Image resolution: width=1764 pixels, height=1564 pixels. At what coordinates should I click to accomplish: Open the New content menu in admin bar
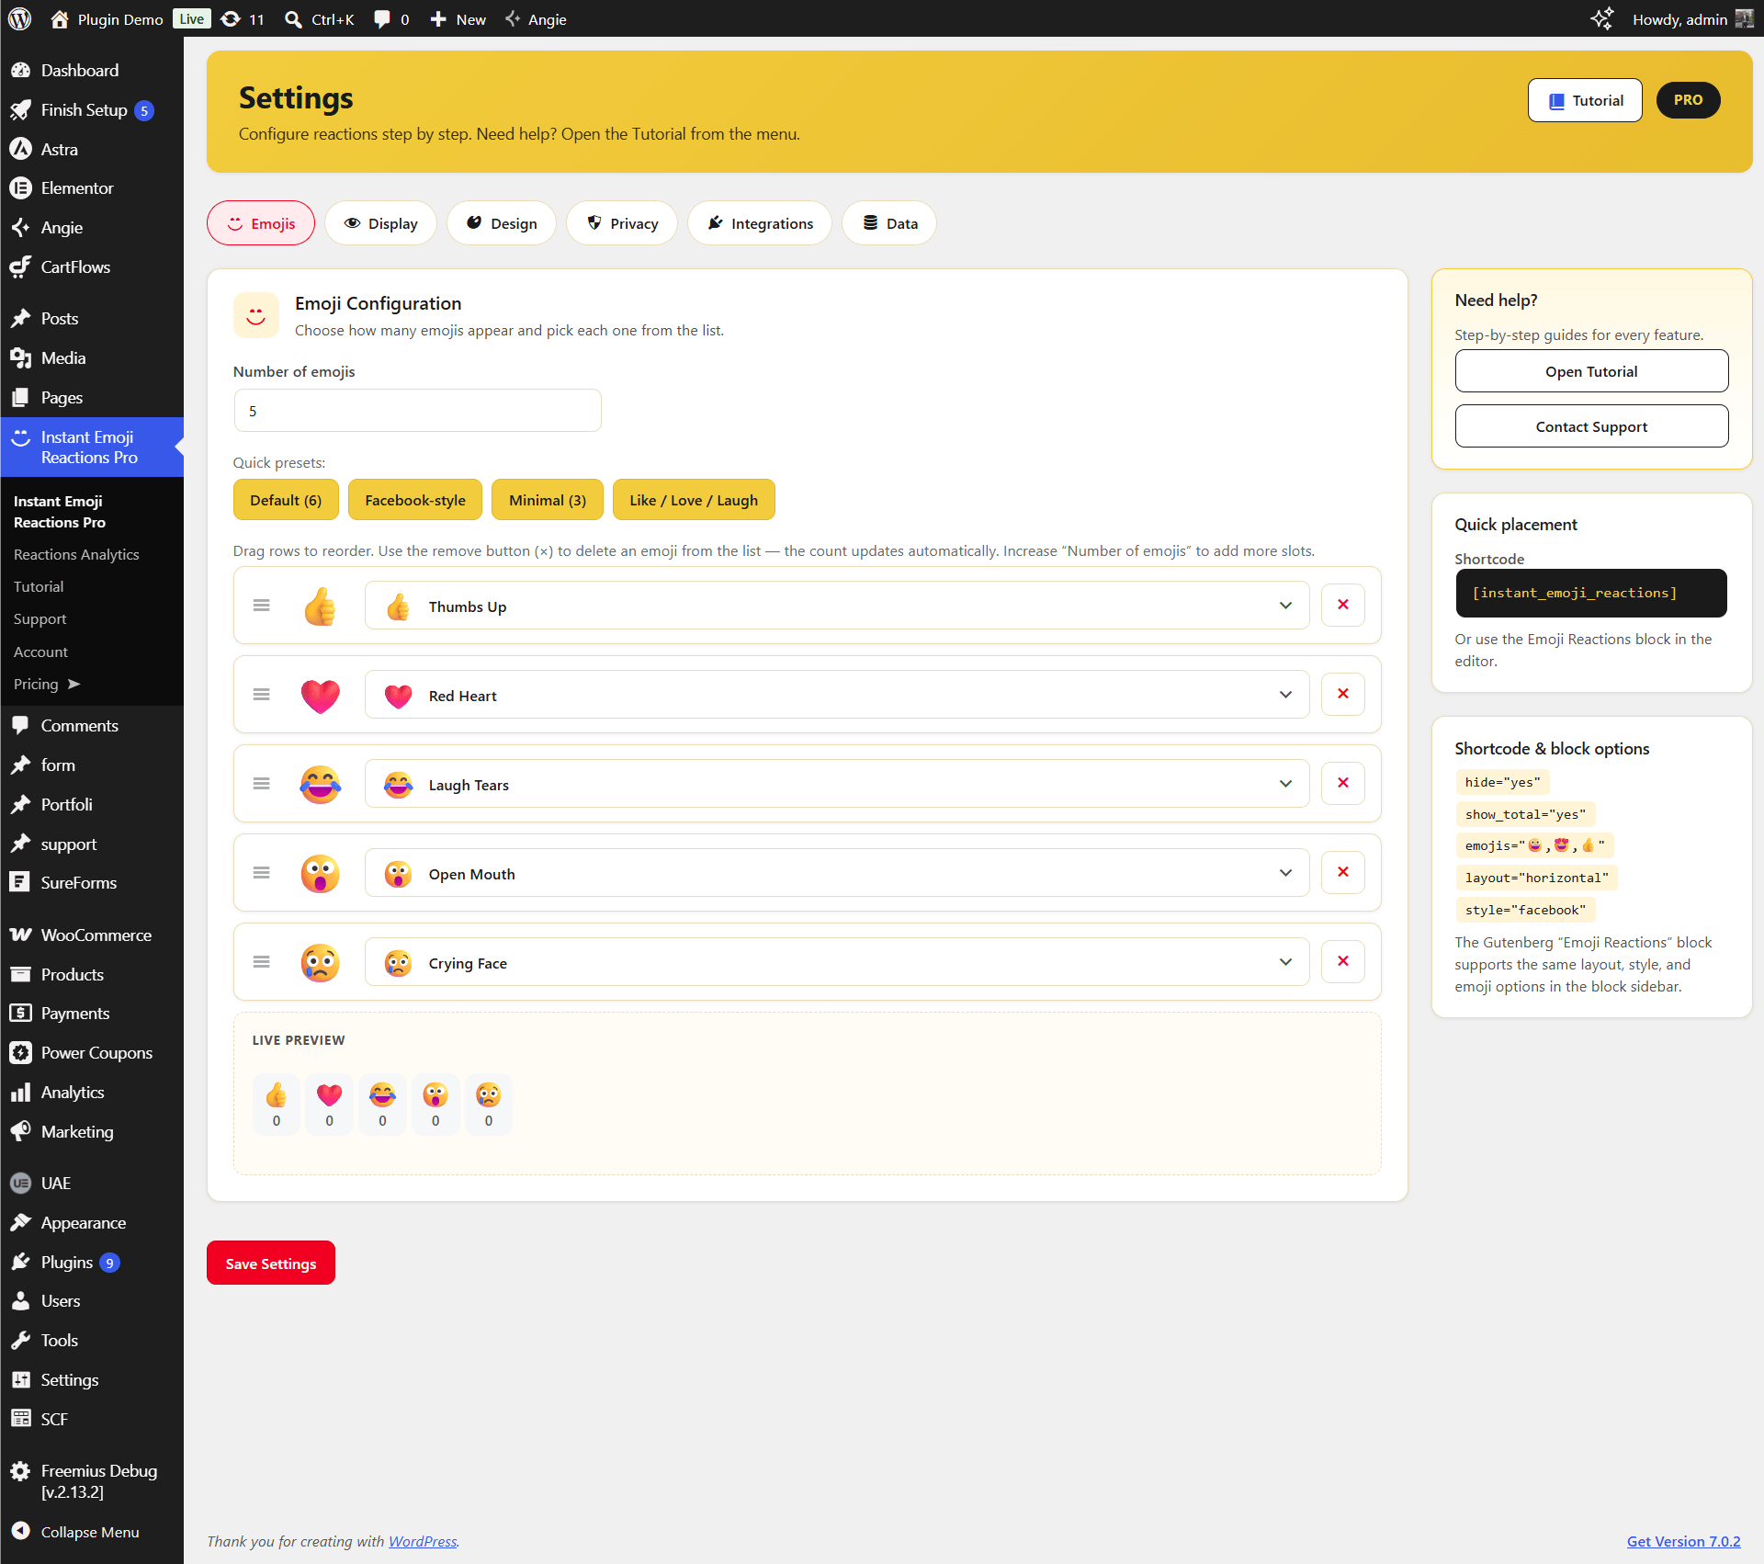coord(458,19)
